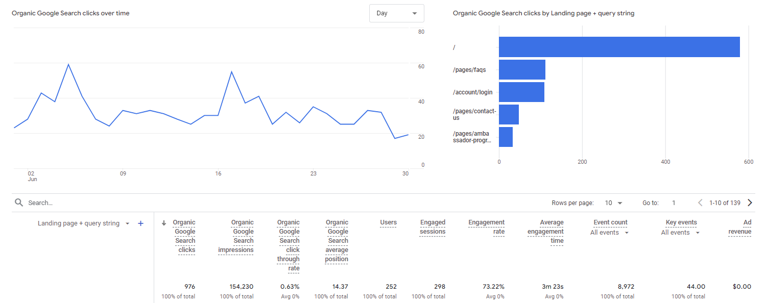766x303 pixels.
Task: Add a dimension with the plus icon
Action: (141, 223)
